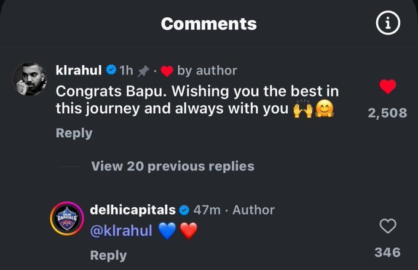
Task: Reply to klrahul's comment
Action: (74, 133)
